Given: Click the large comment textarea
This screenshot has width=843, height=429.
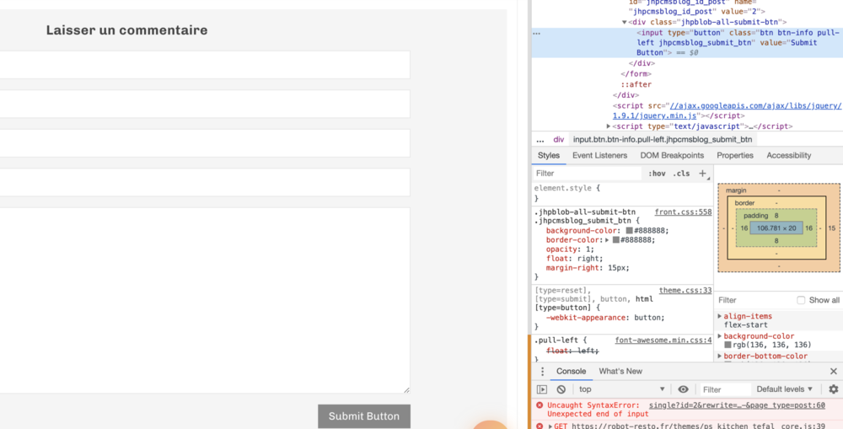Looking at the screenshot, I should [x=205, y=301].
